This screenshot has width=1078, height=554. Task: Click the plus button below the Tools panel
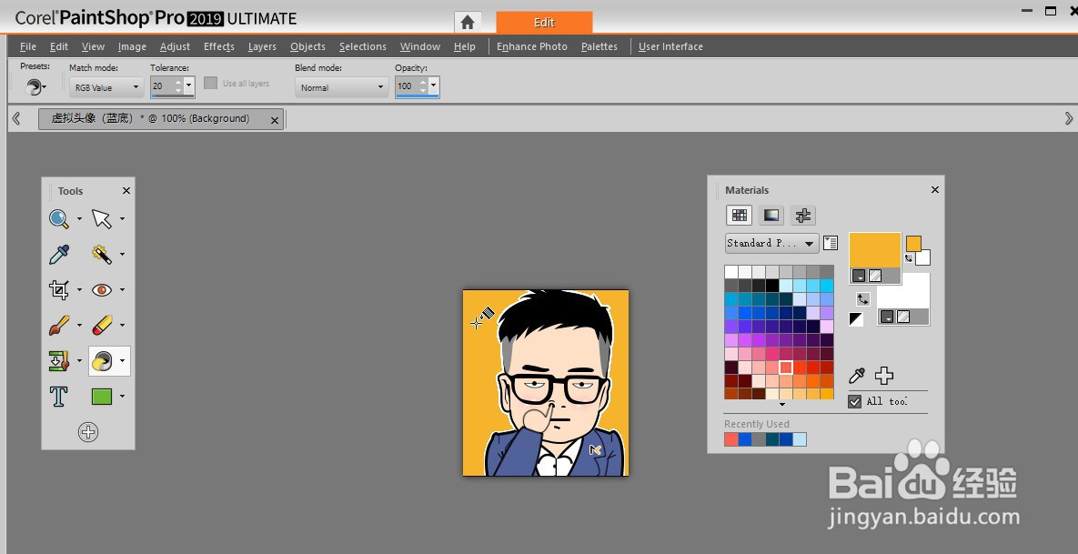pyautogui.click(x=88, y=431)
